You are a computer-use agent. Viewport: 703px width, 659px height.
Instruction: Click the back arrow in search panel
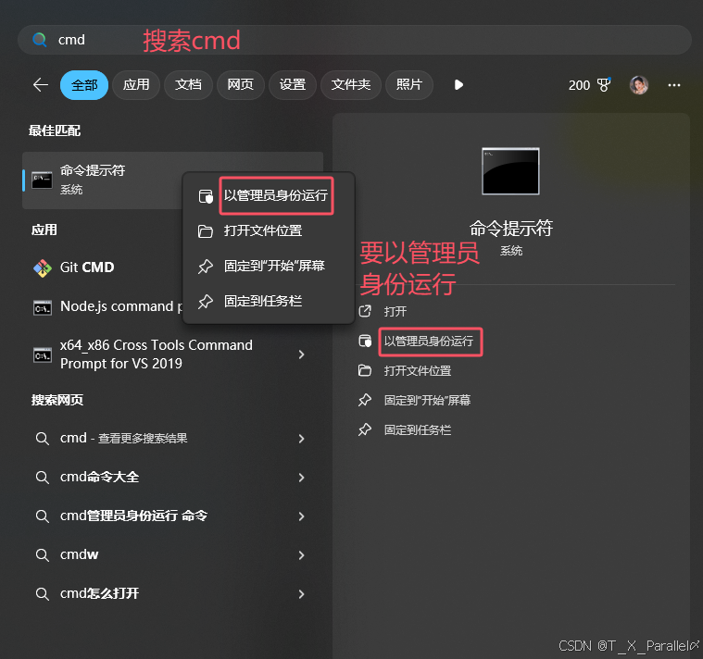point(41,84)
